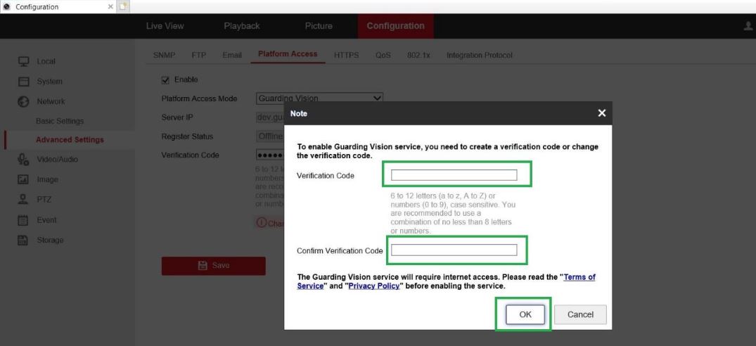Focus the Confirm Verification Code input

[x=454, y=250]
